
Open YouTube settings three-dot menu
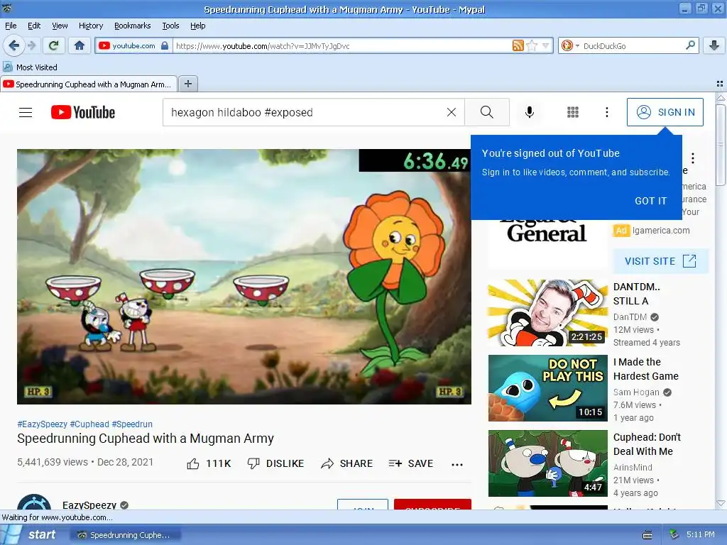coord(606,112)
